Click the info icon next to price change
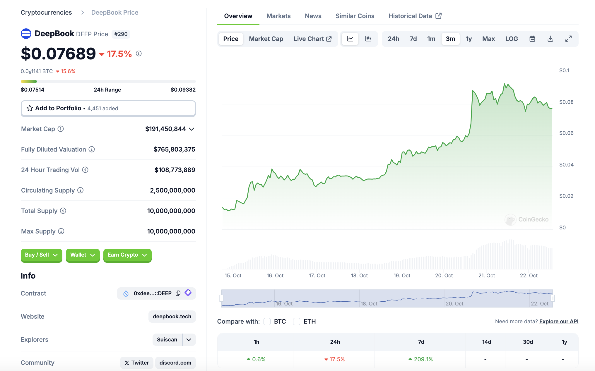The width and height of the screenshot is (595, 371). point(139,54)
